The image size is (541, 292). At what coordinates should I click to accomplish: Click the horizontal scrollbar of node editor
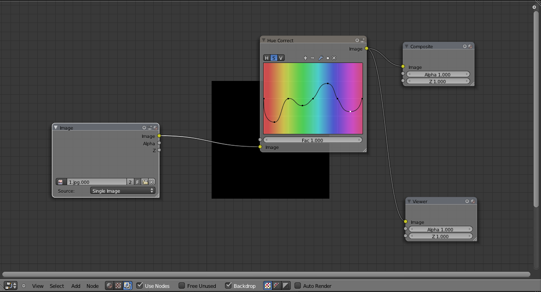pyautogui.click(x=266, y=275)
